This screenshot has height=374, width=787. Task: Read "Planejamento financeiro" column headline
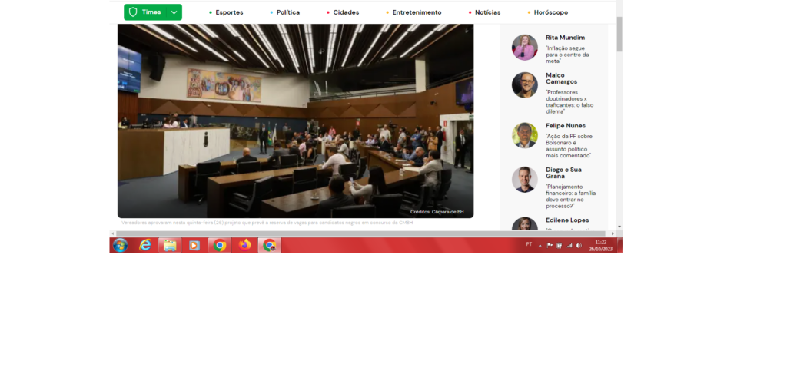(x=571, y=196)
